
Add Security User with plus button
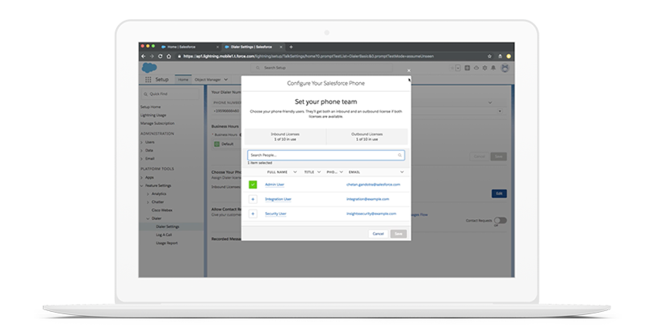(253, 214)
